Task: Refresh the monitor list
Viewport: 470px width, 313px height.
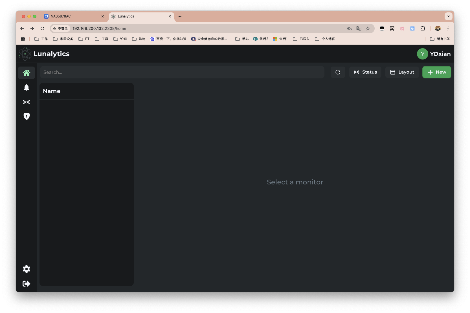Action: 338,72
